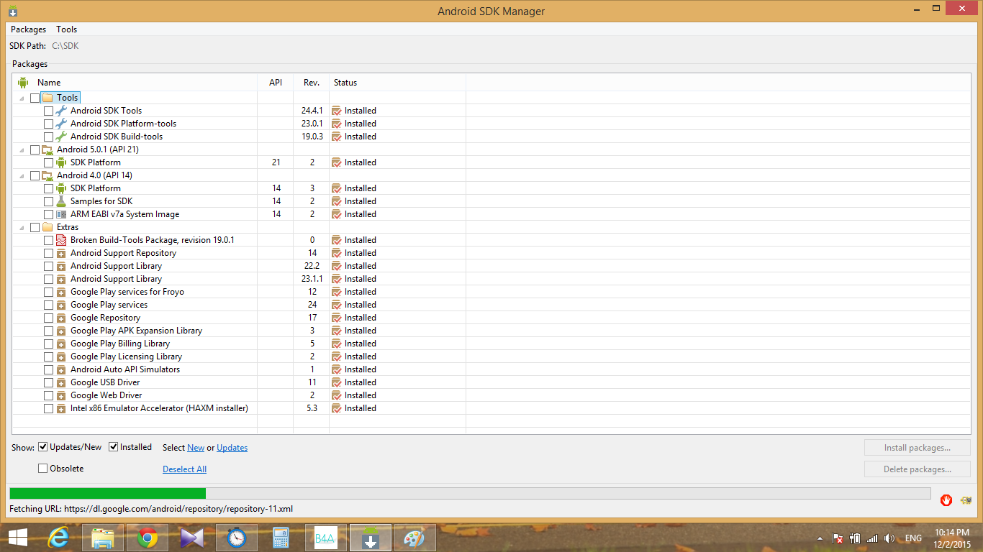Viewport: 983px width, 552px height.
Task: Click the ARM EABI v7a System Image icon
Action: click(61, 214)
